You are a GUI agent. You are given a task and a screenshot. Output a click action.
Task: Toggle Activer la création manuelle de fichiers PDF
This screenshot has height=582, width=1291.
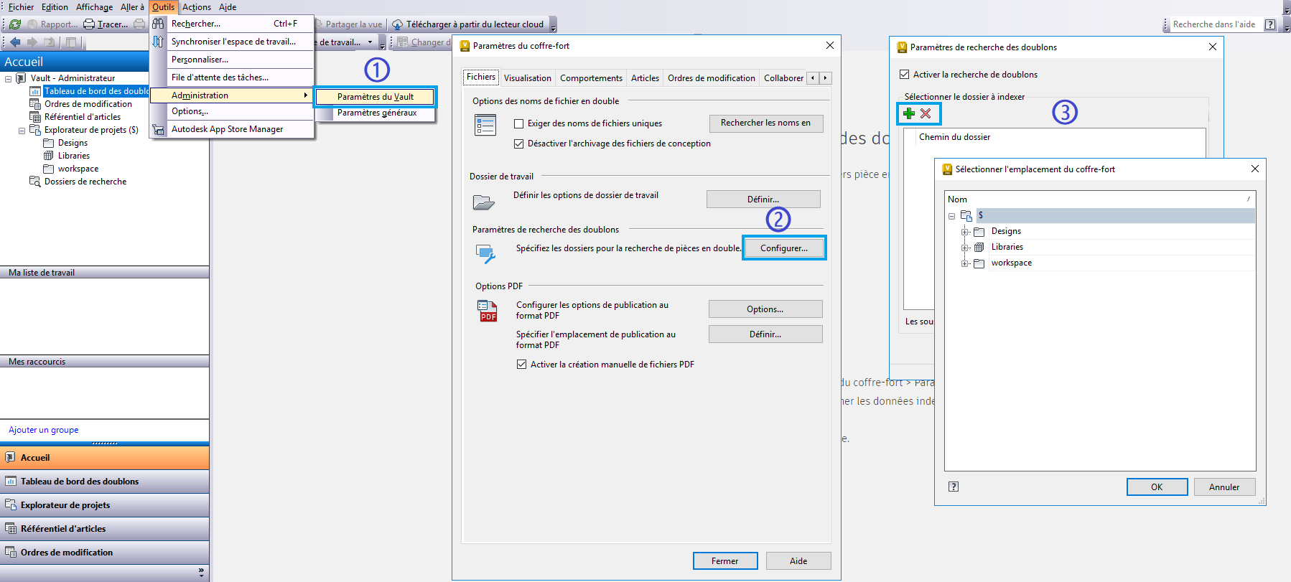[x=522, y=365]
